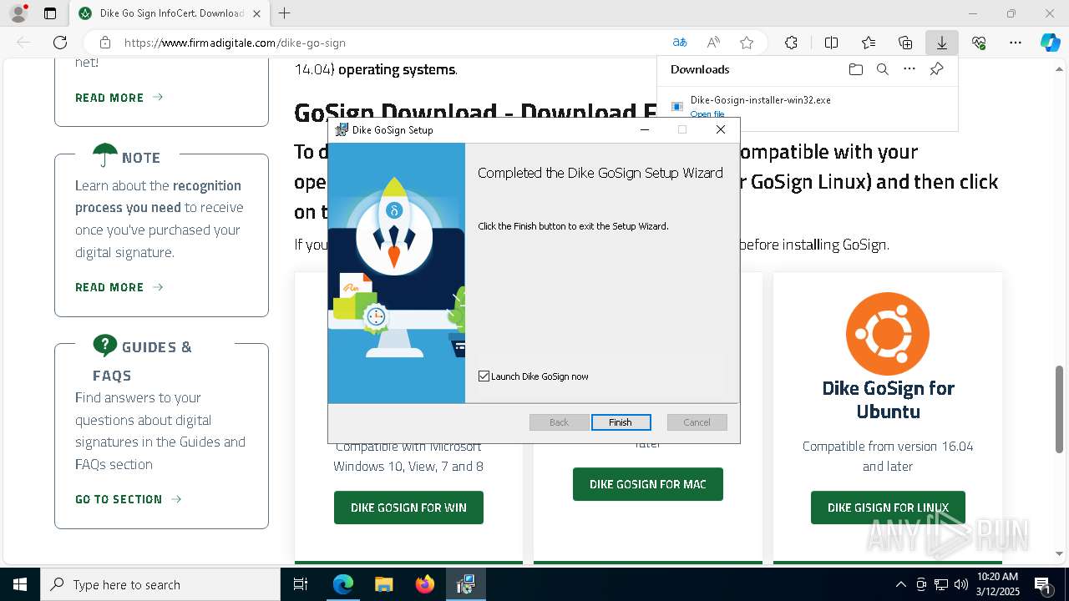The image size is (1069, 601).
Task: Click the Guides & FAQs question mark icon
Action: pos(105,345)
